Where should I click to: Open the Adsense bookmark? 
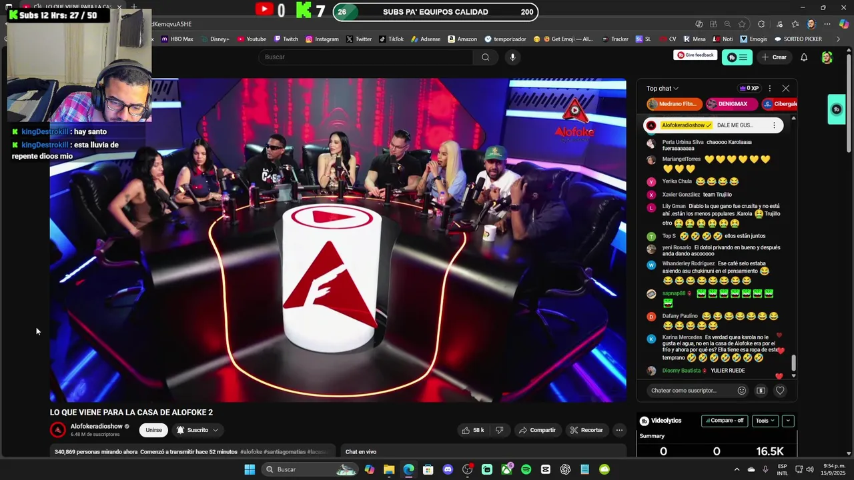point(425,39)
